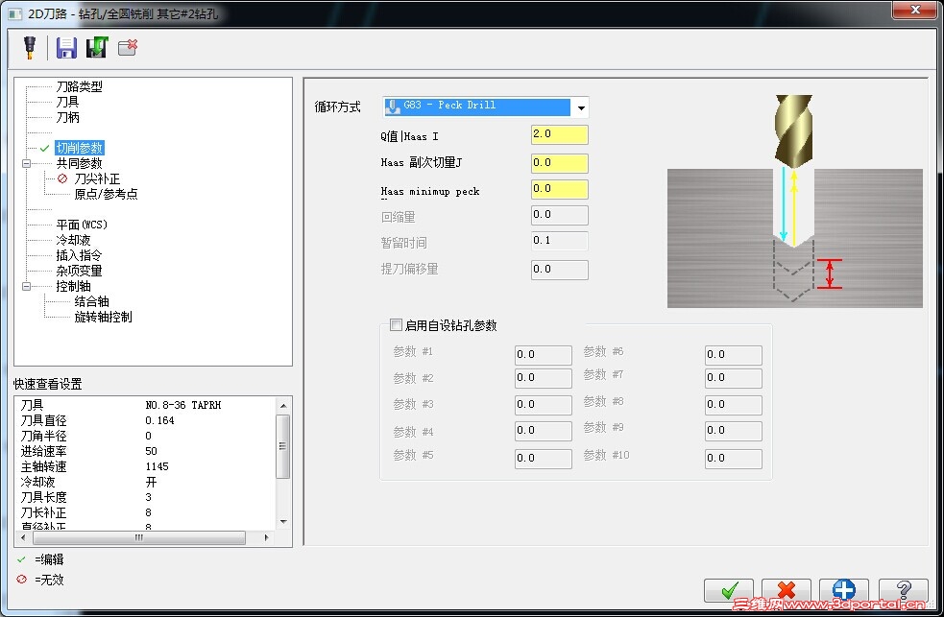Click the 主轴转速 1145 row

point(144,466)
